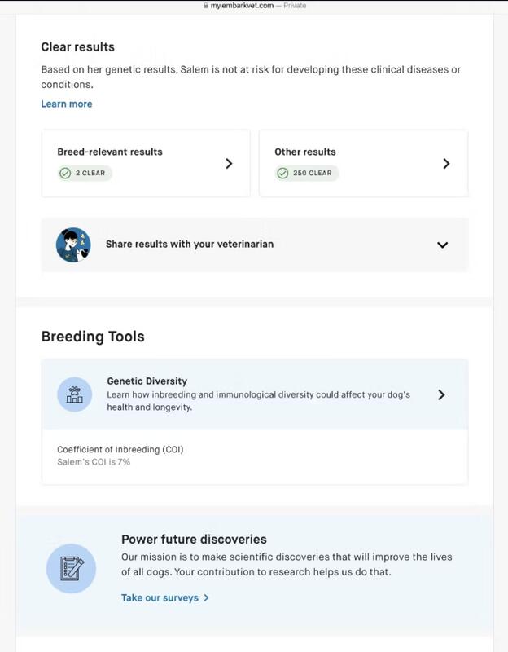Open Other results with its right chevron
This screenshot has width=508, height=652.
coord(446,163)
